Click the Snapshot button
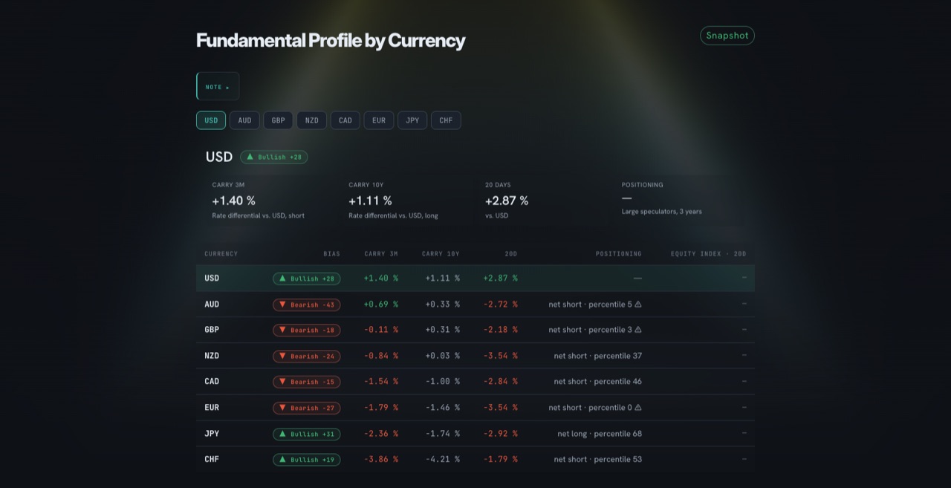 [727, 36]
